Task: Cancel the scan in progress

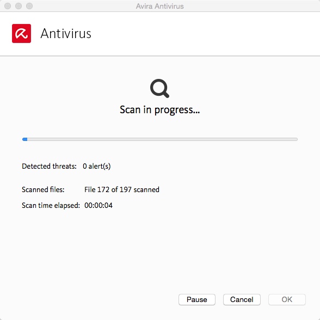Action: click(x=242, y=299)
